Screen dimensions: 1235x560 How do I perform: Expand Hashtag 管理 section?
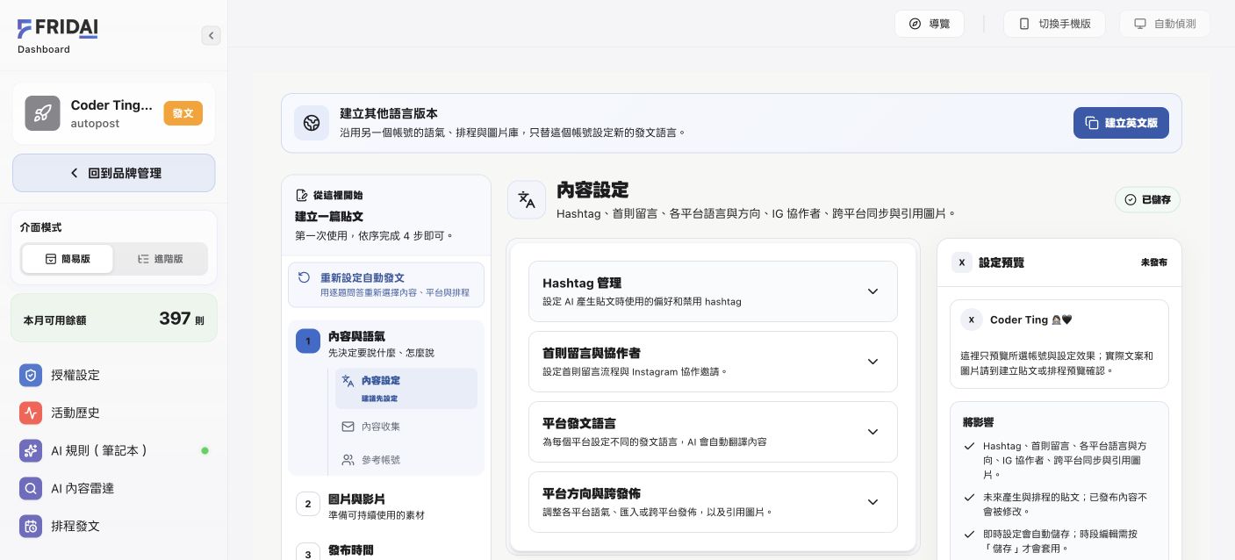713,291
